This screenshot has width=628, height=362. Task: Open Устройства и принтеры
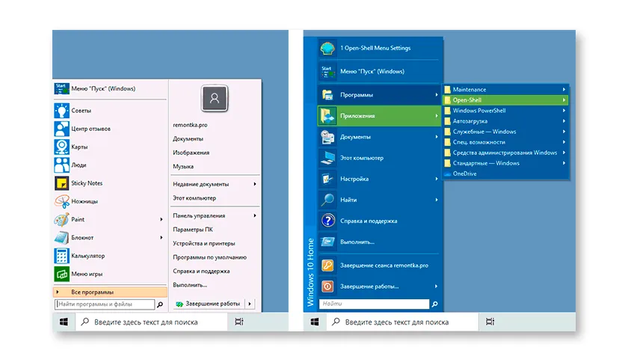pos(204,244)
